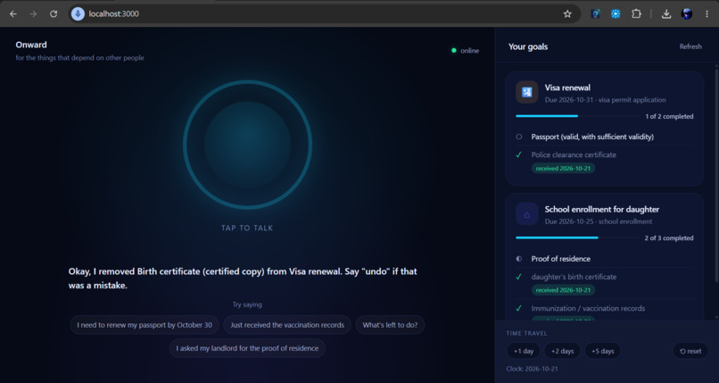Image resolution: width=719 pixels, height=383 pixels.
Task: Advance the clock by +5 days
Action: coord(602,351)
